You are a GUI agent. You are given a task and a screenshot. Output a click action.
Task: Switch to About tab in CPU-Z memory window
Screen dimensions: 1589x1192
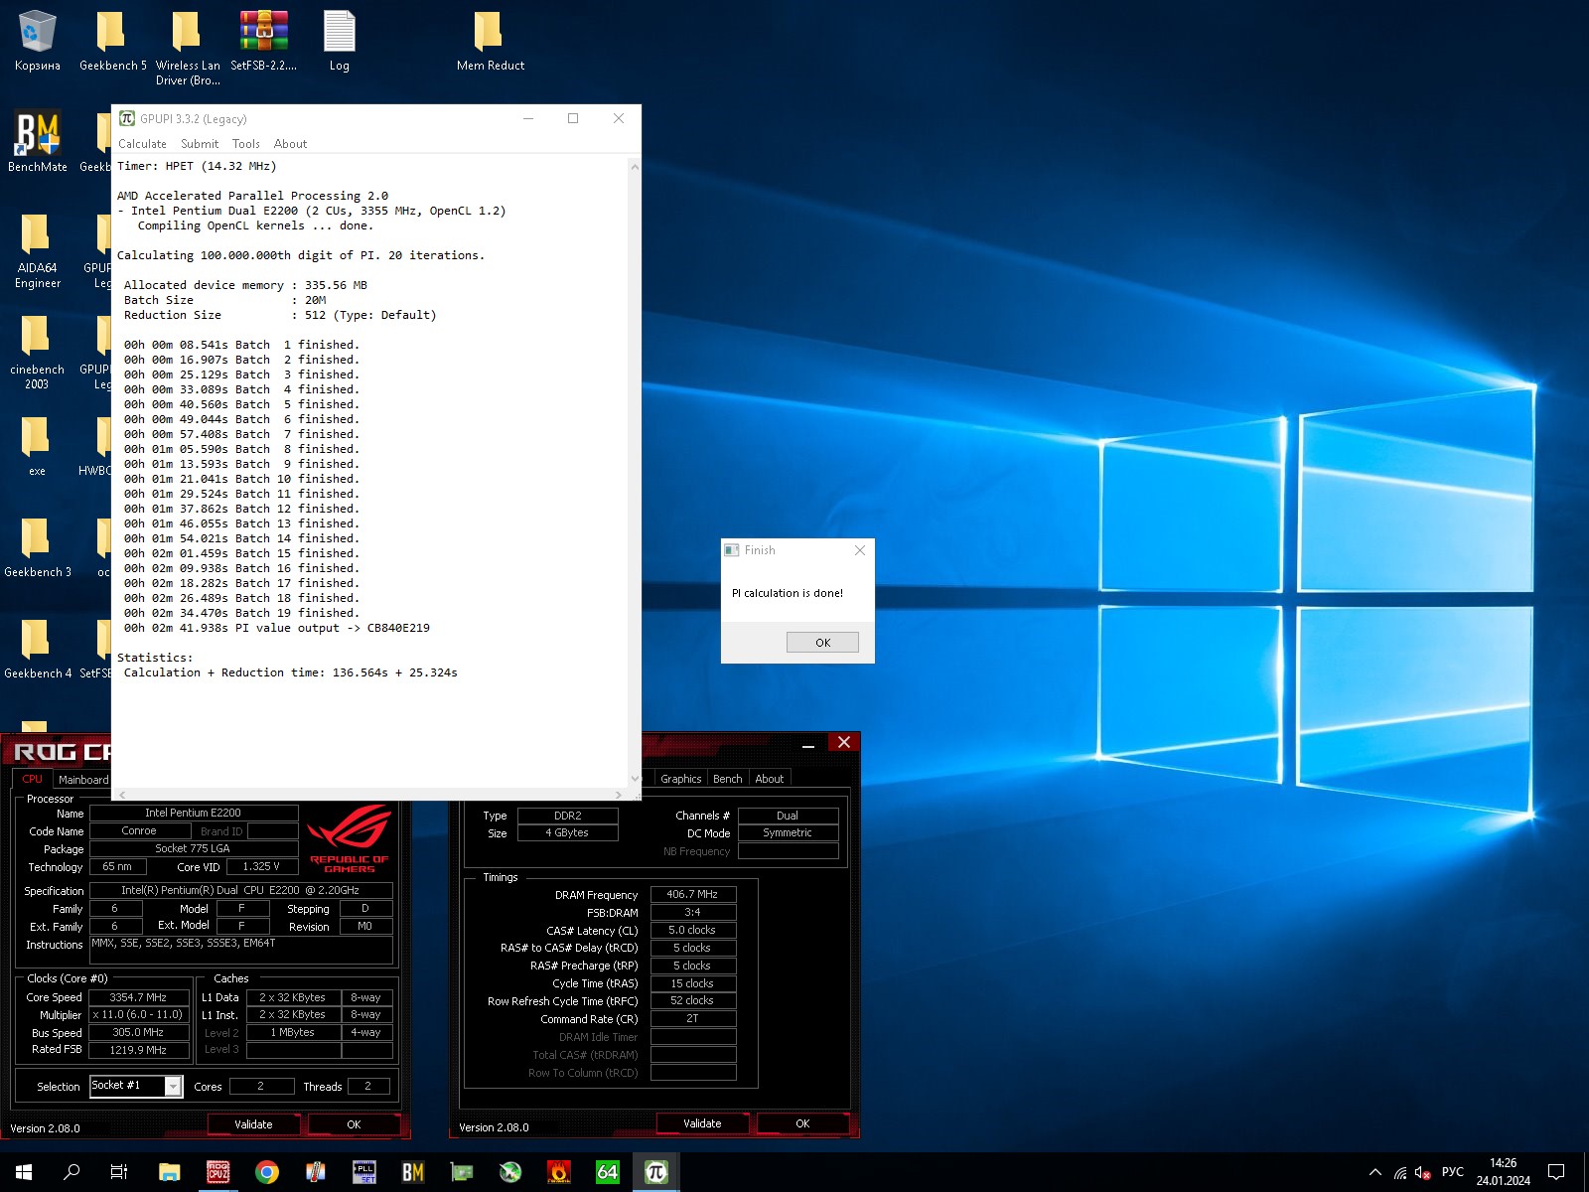pos(769,780)
